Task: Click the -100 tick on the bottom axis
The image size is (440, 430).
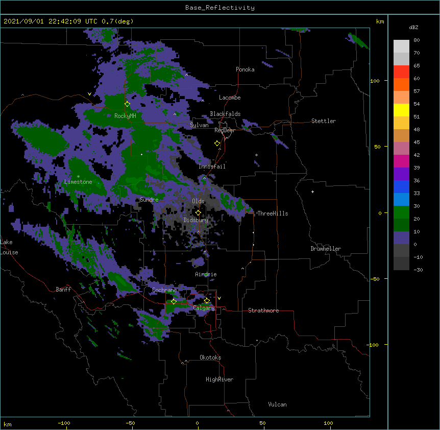Action: point(64,423)
